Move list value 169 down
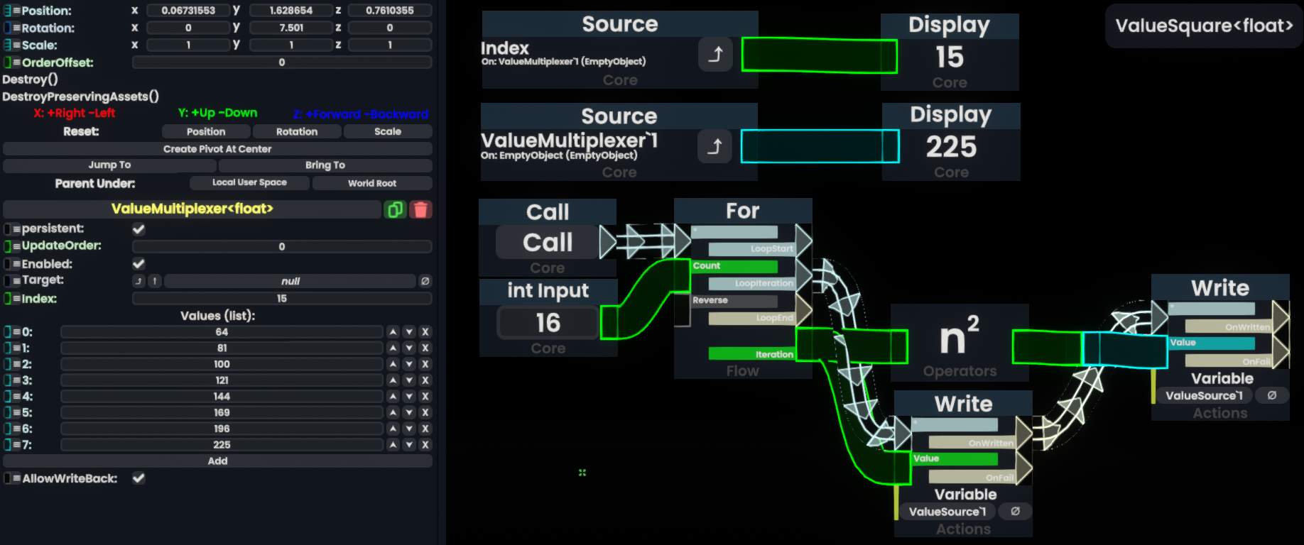The width and height of the screenshot is (1304, 545). click(x=409, y=413)
